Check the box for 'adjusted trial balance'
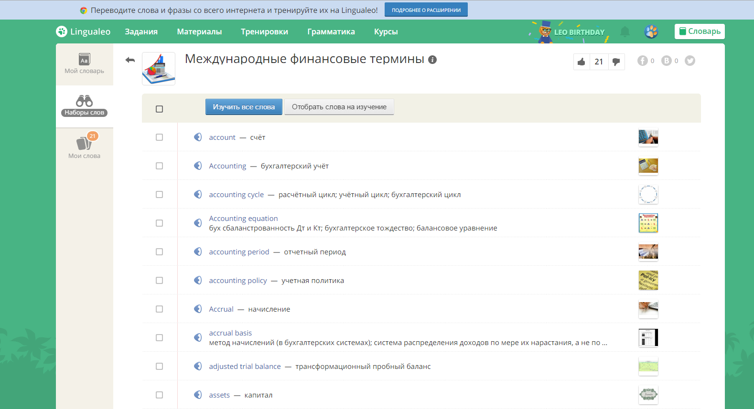 click(160, 366)
